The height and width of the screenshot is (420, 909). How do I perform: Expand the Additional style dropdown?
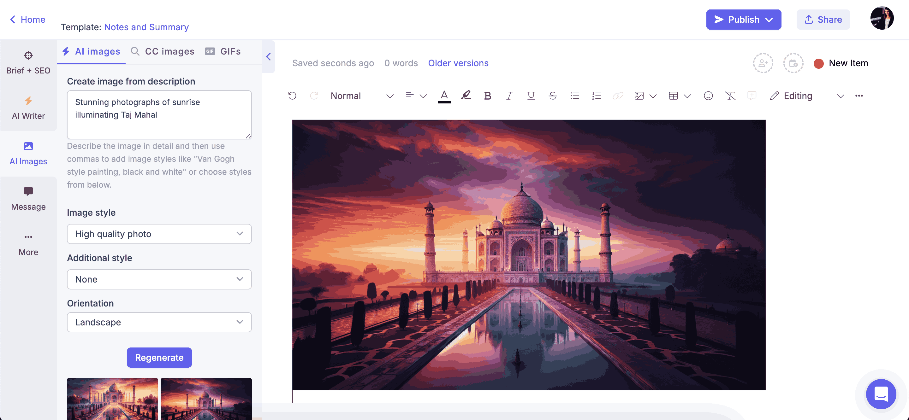pos(159,279)
